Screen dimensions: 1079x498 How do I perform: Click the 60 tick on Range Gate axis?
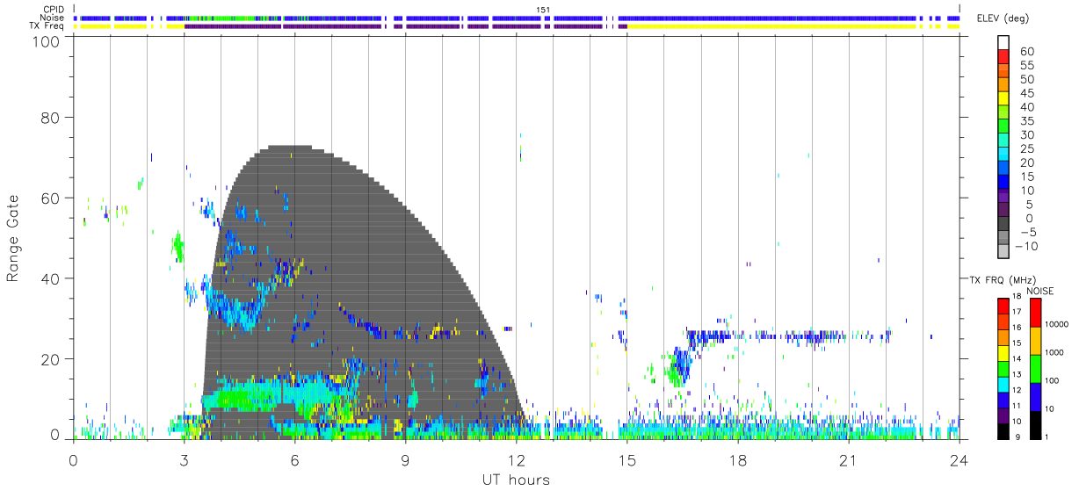[x=51, y=198]
